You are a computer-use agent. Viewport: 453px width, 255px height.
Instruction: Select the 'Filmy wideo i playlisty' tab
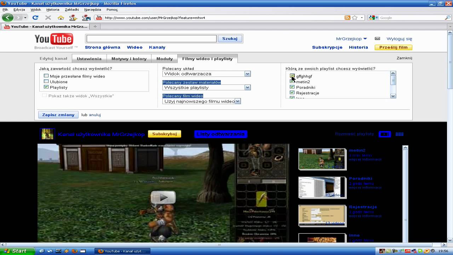[x=207, y=59]
